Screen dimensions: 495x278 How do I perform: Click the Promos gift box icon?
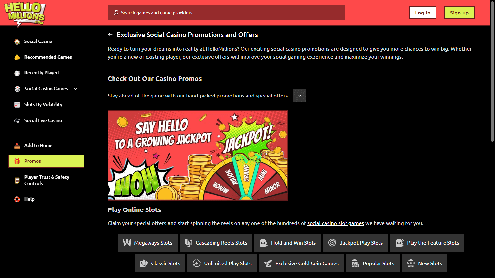coord(17,161)
